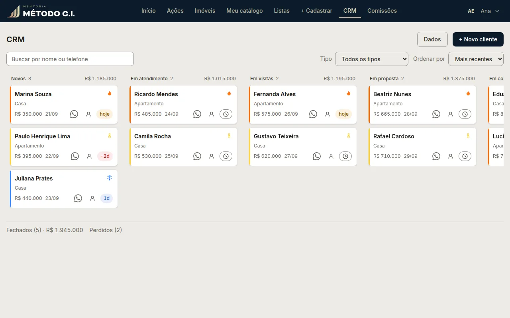The height and width of the screenshot is (318, 510).
Task: Click clock icon on Rafael Cardoso card
Action: tap(465, 156)
